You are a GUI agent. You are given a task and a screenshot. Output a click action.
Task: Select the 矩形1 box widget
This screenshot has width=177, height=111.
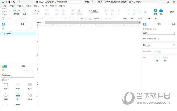pyautogui.click(x=6, y=85)
